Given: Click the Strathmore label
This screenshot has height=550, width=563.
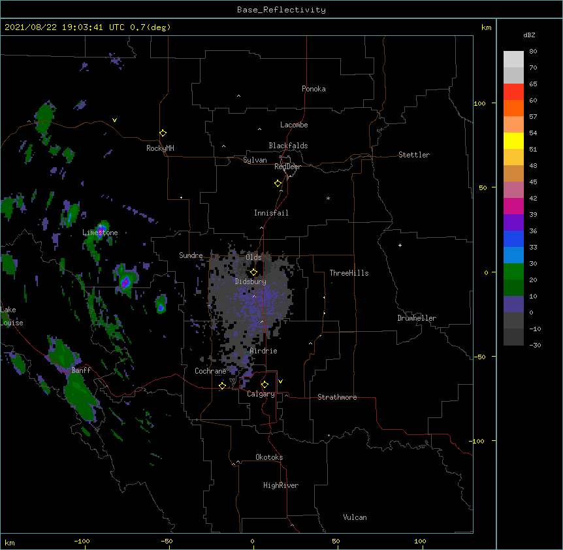Looking at the screenshot, I should (x=337, y=397).
